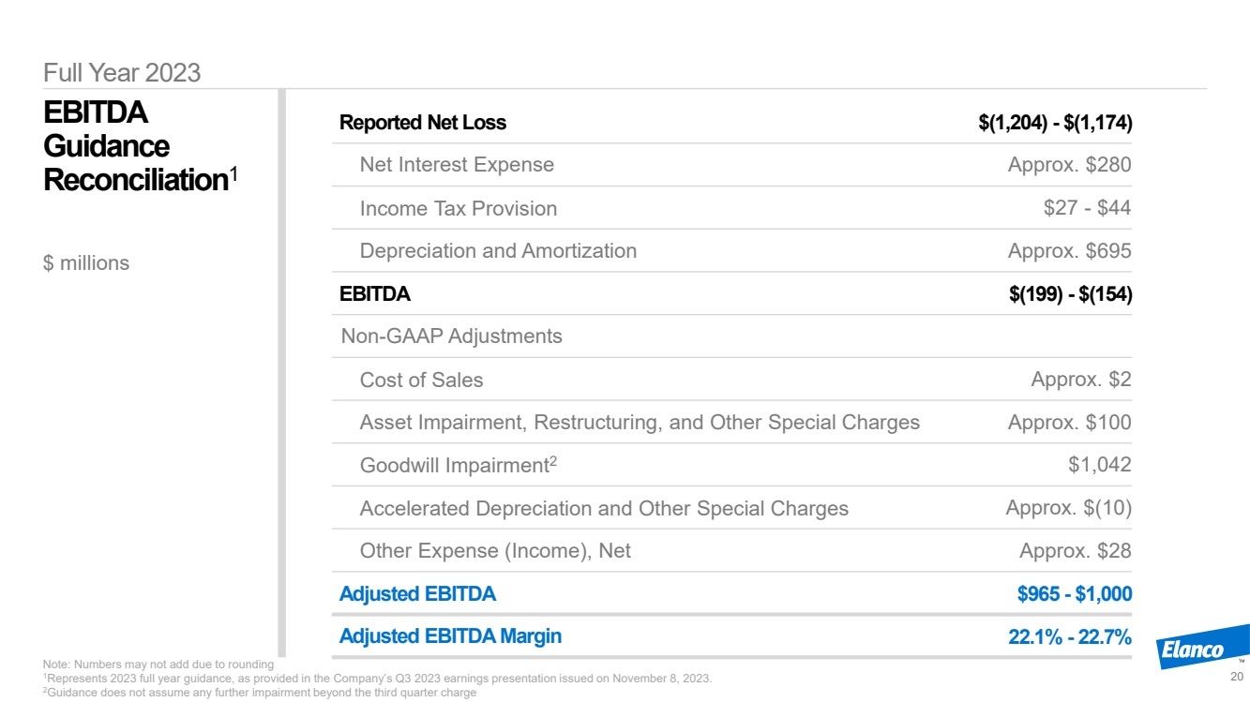Select the Adjusted EBITDA blue label
The height and width of the screenshot is (702, 1250).
(417, 593)
